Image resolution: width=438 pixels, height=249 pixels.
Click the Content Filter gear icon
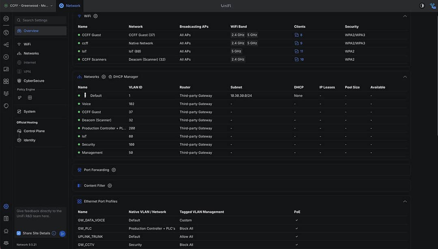[x=110, y=186]
